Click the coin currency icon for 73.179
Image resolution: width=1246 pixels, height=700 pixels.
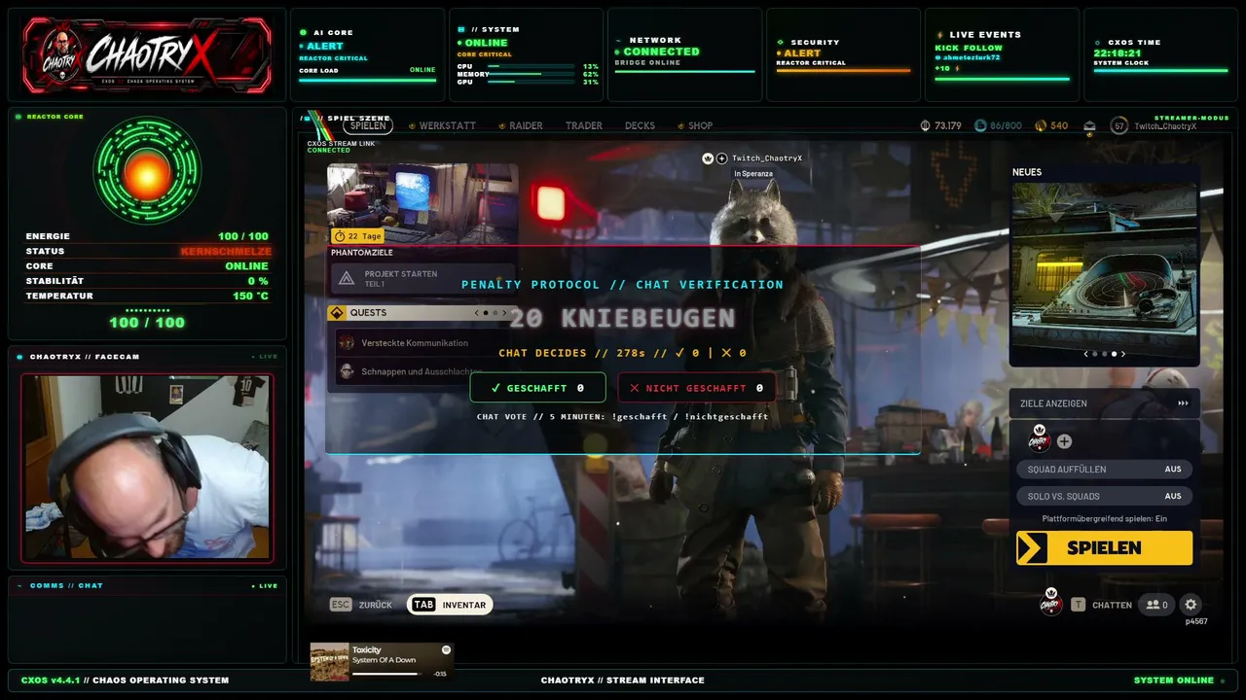(x=925, y=125)
